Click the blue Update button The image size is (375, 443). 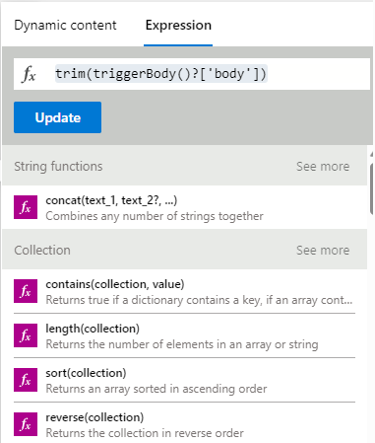click(57, 117)
